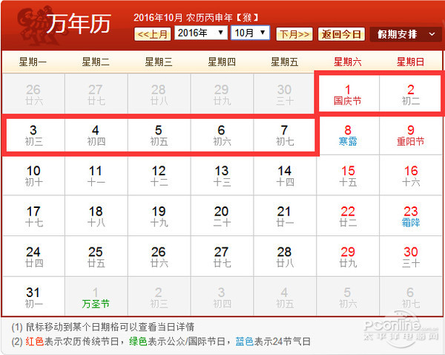Image resolution: width=445 pixels, height=355 pixels.
Task: Select October 11 十一 cell
Action: click(x=96, y=175)
